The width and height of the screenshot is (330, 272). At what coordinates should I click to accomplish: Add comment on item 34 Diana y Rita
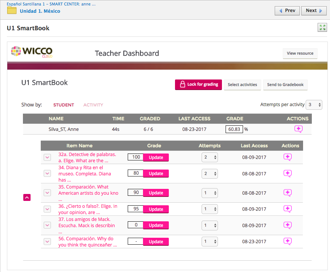(287, 174)
